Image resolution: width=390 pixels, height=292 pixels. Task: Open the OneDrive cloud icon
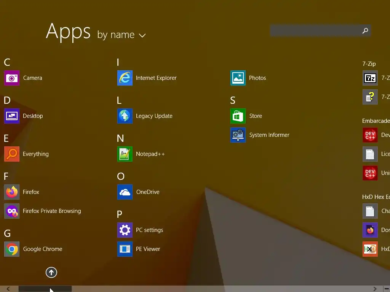click(125, 192)
